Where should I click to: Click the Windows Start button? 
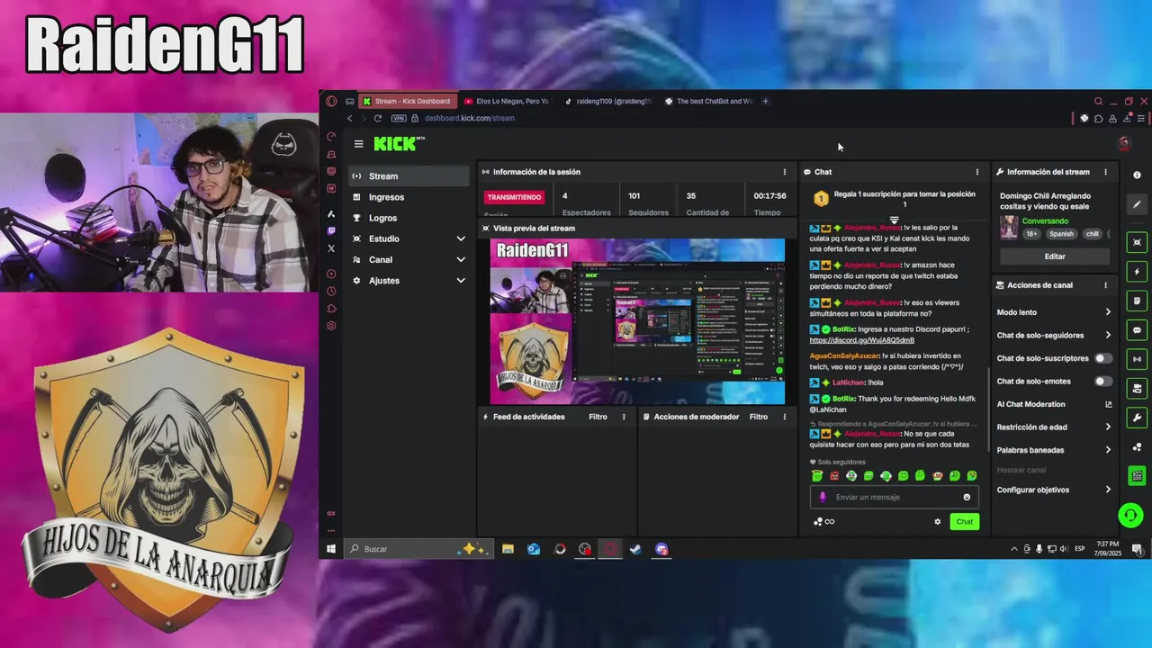[331, 549]
